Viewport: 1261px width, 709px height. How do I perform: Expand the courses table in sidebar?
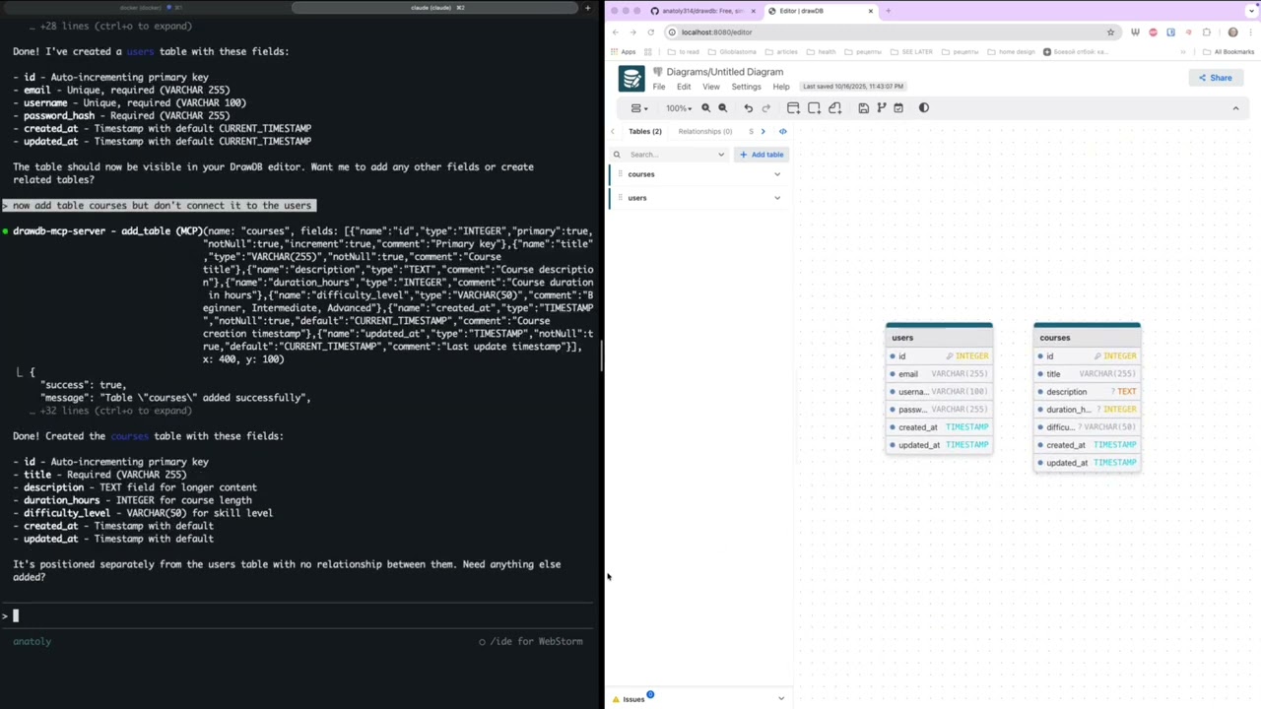pos(777,174)
